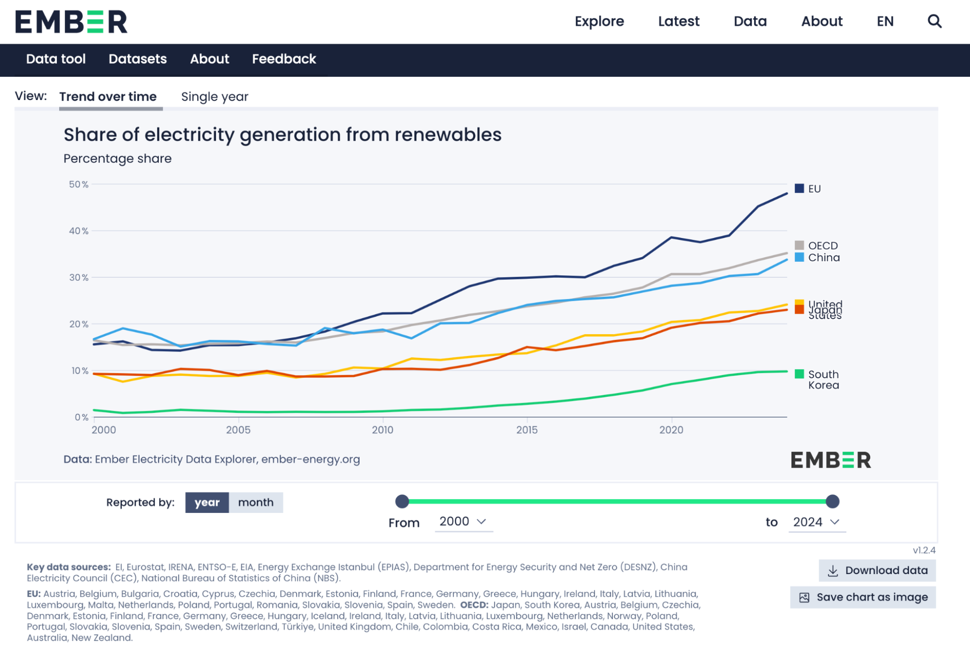This screenshot has height=661, width=970.
Task: Click the right slider end handle
Action: click(832, 501)
